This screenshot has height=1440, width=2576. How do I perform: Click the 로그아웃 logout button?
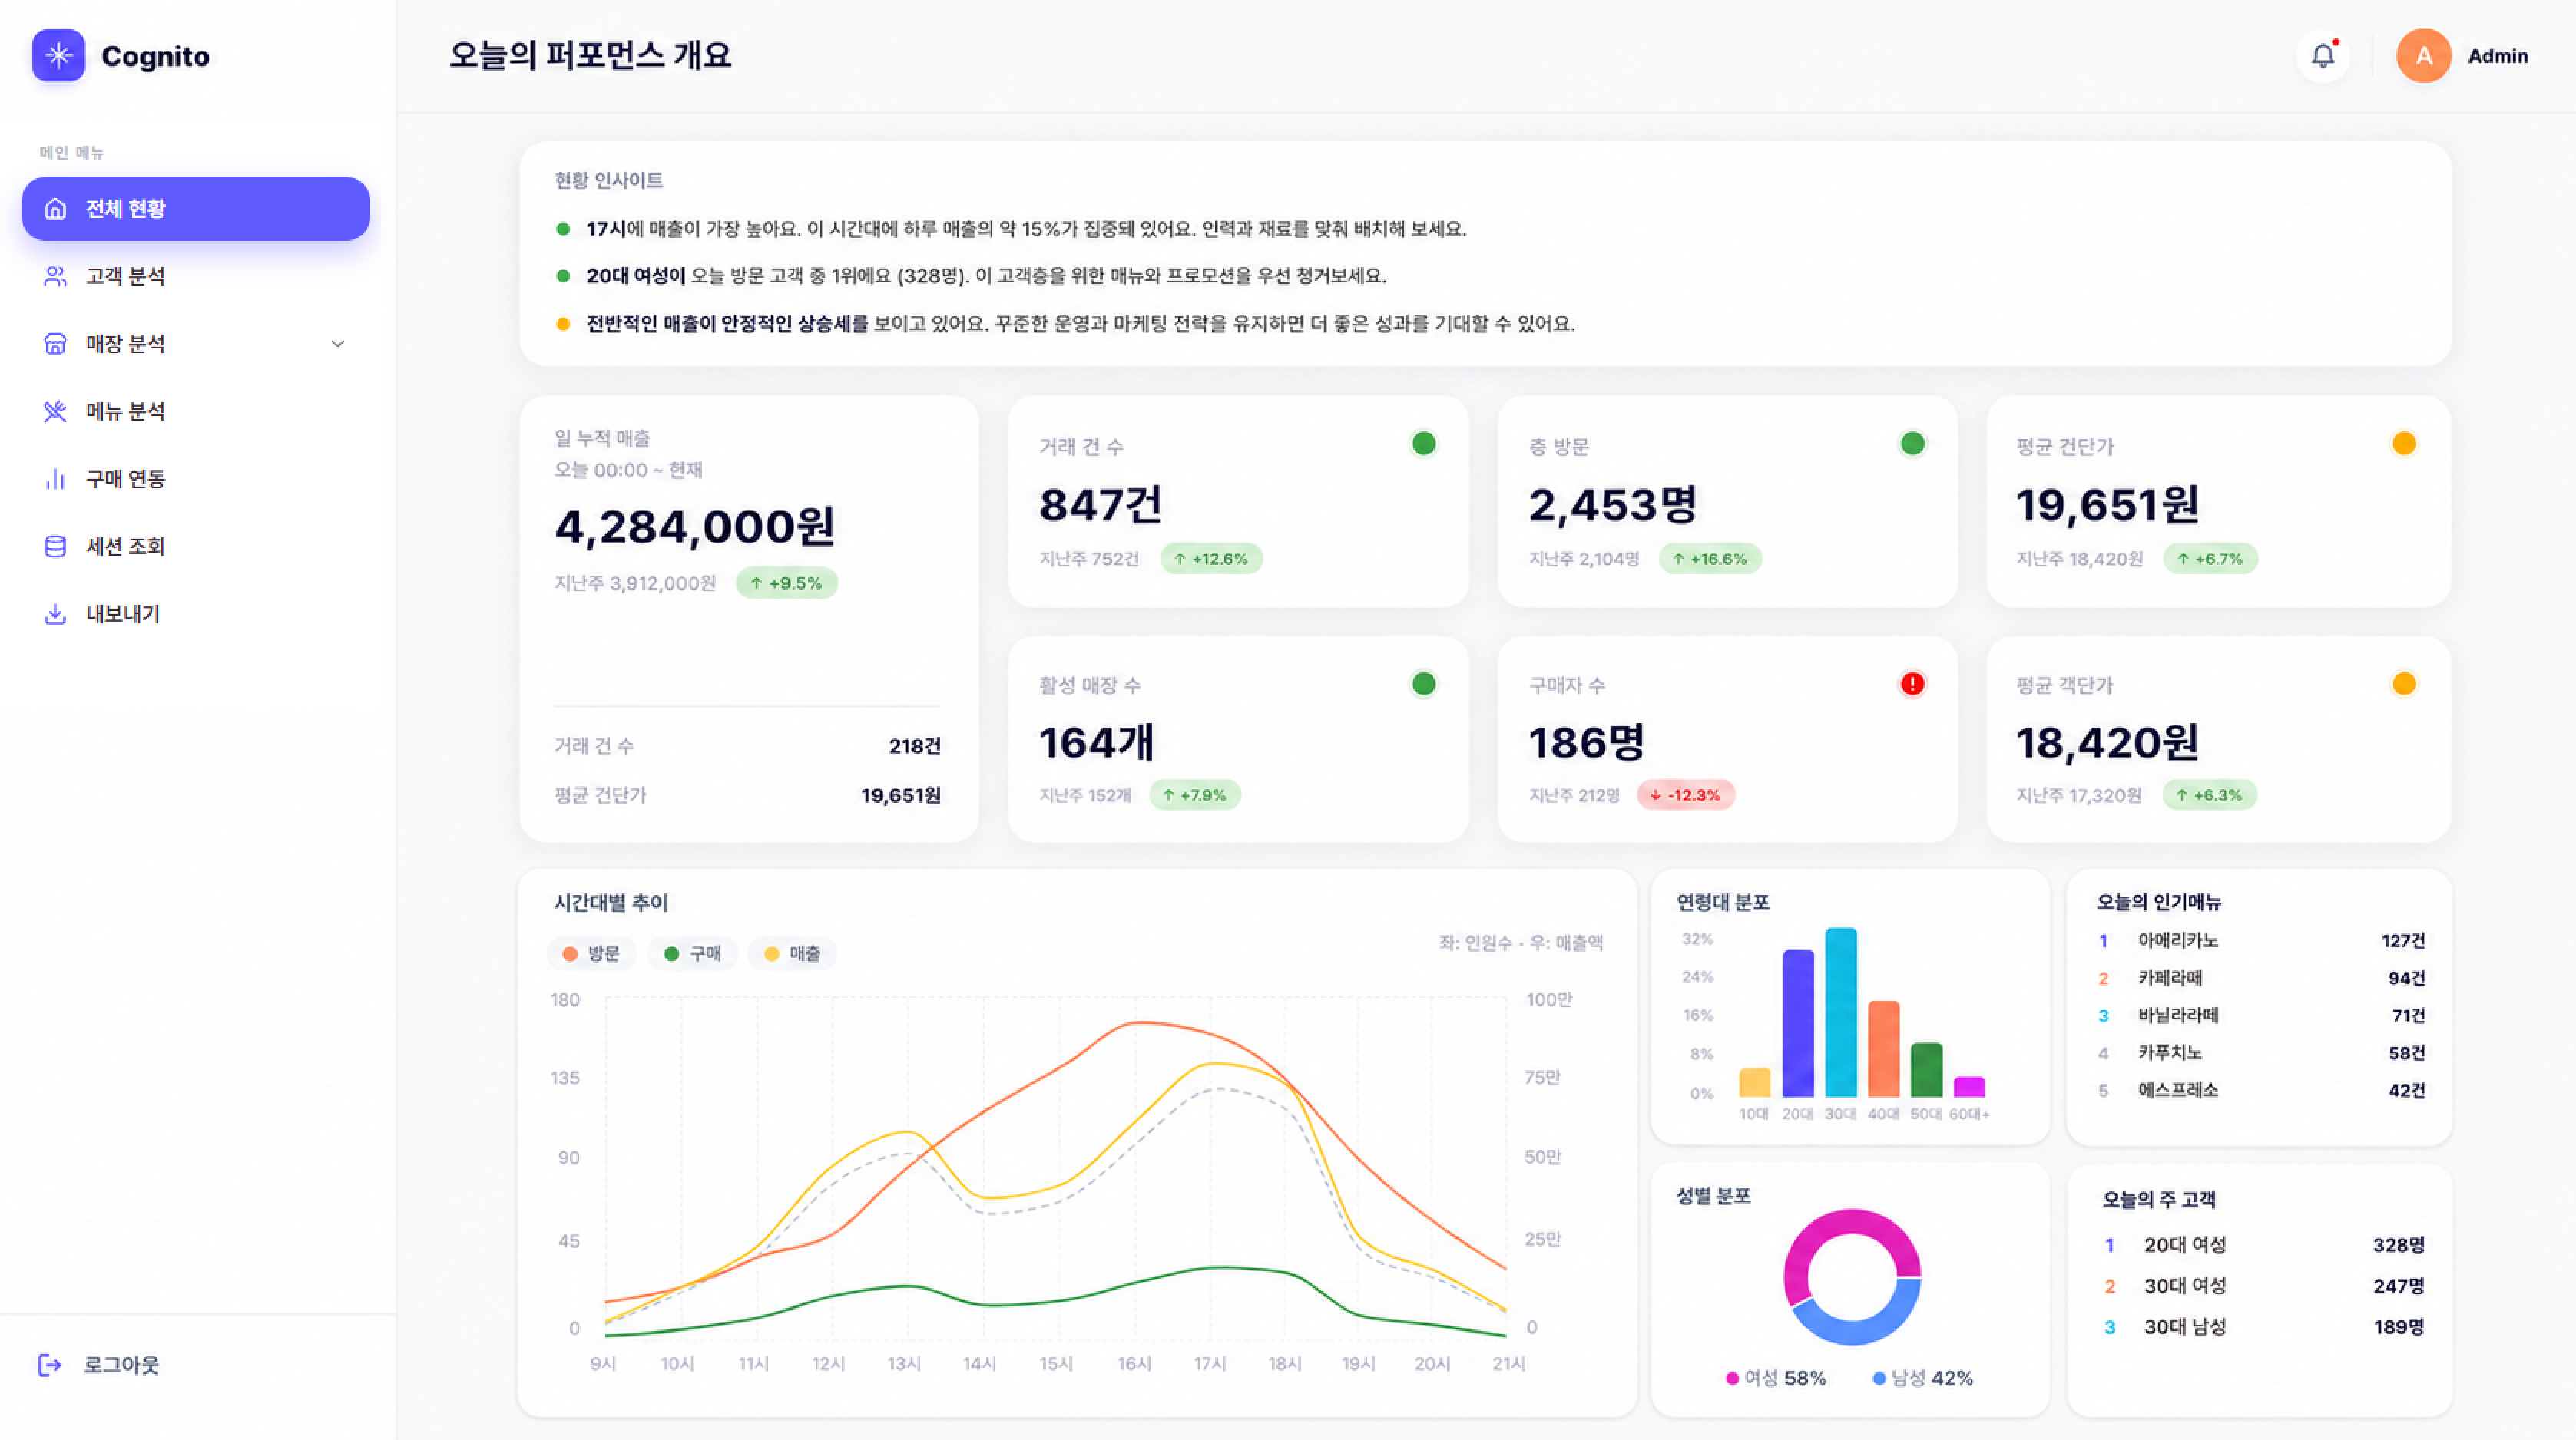(99, 1365)
